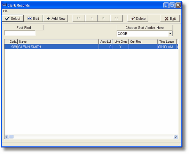Click the Select checkmark button
The width and height of the screenshot is (189, 154).
pyautogui.click(x=13, y=18)
